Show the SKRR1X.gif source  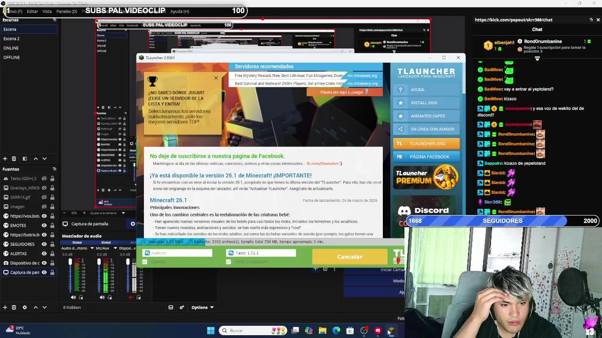44,197
